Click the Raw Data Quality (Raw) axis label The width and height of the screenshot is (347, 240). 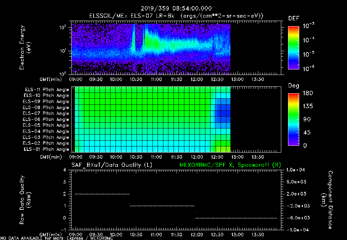25,200
